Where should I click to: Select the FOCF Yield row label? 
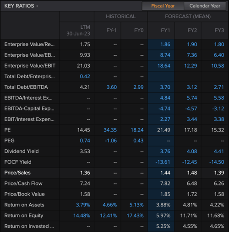click(18, 162)
